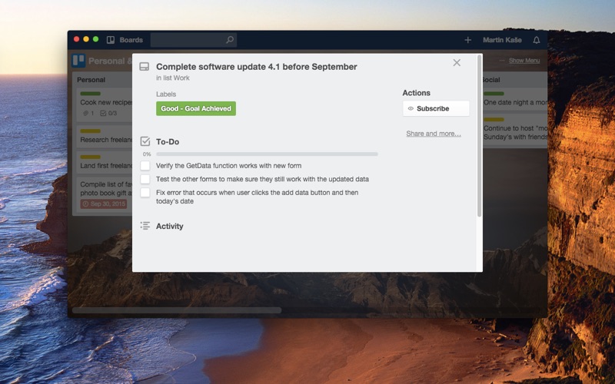Click the To-Do checklist icon
The height and width of the screenshot is (384, 615).
145,141
